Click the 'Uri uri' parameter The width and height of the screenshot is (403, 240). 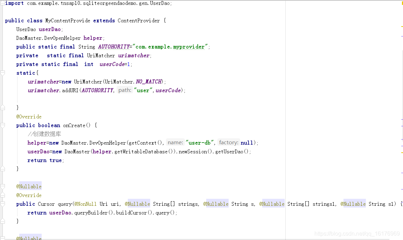[x=110, y=204]
